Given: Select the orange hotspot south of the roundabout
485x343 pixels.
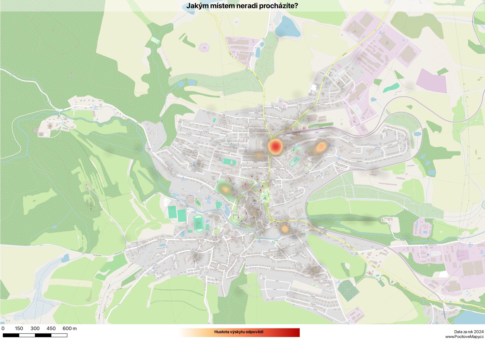Looking at the screenshot, I should point(285,228).
